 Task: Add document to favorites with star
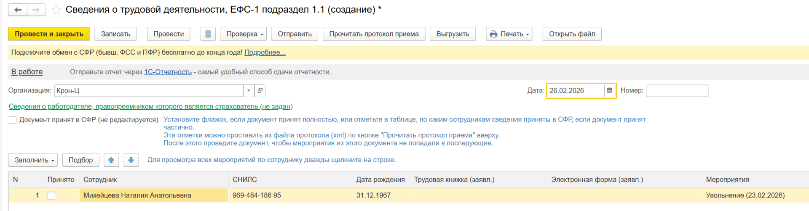[56, 10]
